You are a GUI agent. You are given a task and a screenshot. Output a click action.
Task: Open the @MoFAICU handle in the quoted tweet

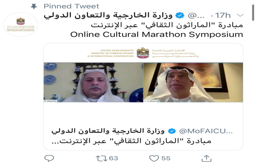click(x=206, y=131)
